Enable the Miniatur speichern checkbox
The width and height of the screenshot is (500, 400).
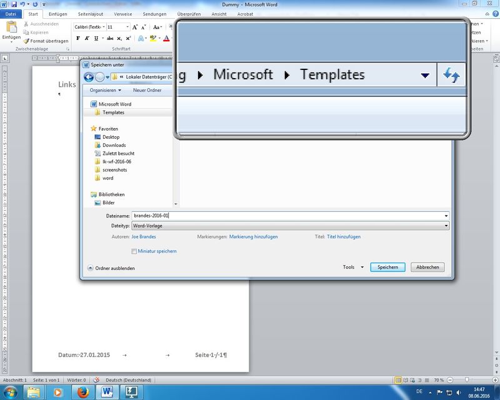[x=134, y=251]
